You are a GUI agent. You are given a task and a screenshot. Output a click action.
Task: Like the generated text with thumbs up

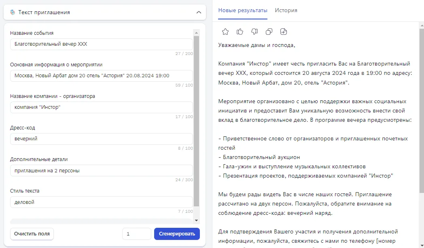pos(240,31)
